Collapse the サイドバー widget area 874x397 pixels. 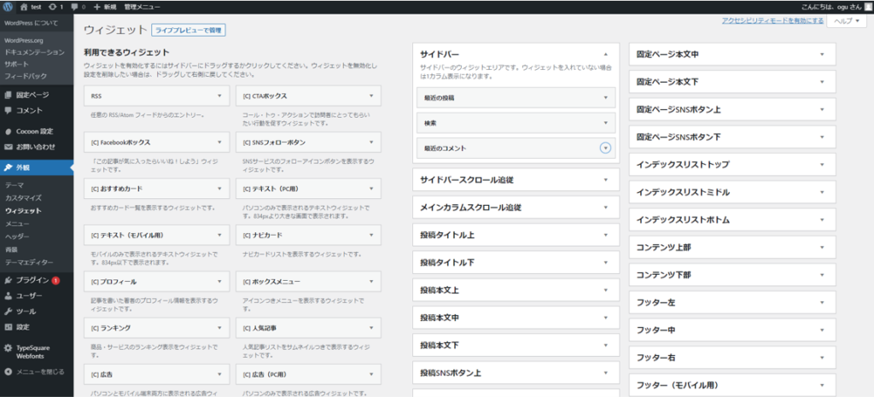pyautogui.click(x=605, y=55)
